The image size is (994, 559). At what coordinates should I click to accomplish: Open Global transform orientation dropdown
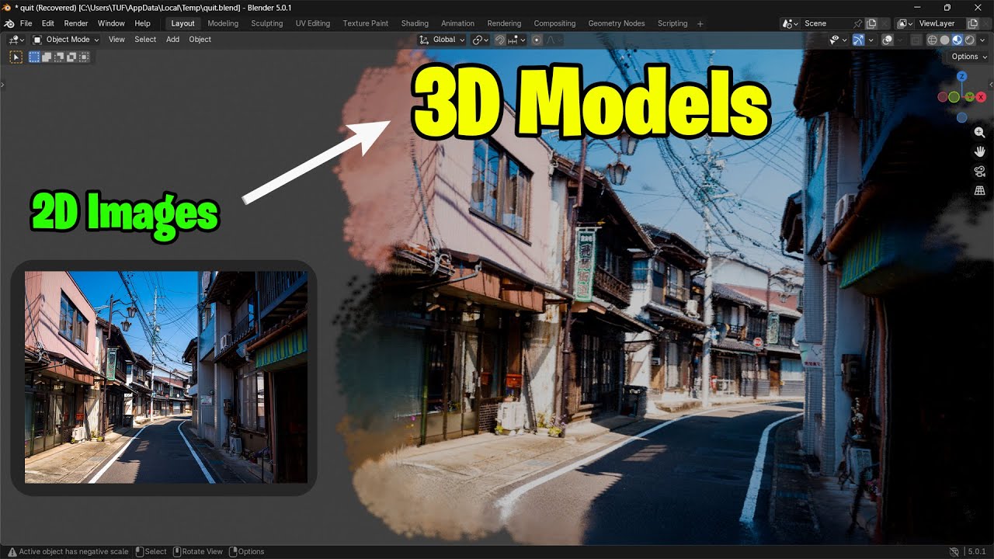442,40
